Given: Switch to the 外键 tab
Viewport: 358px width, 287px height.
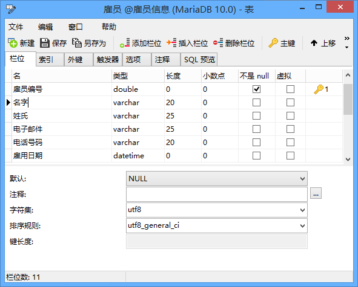Looking at the screenshot, I should pos(79,60).
